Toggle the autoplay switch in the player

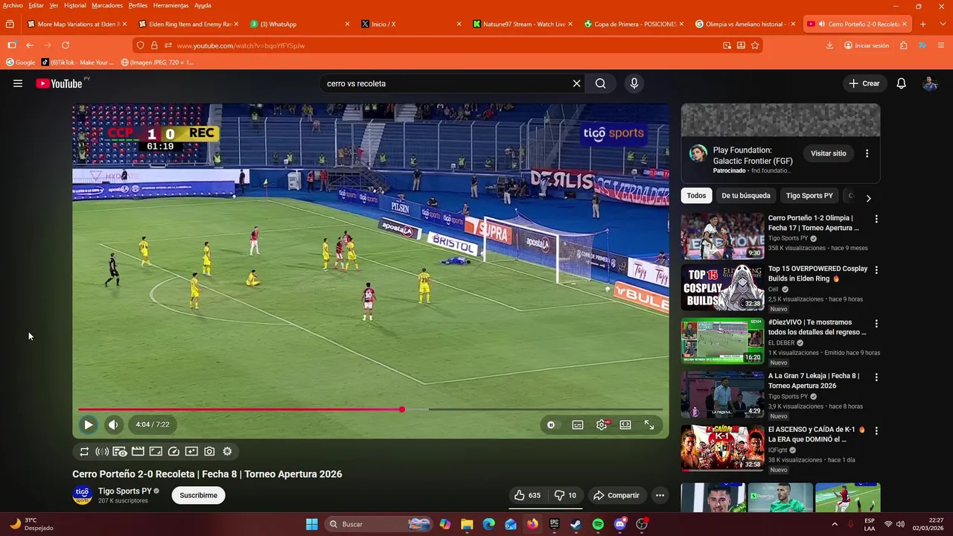click(551, 424)
